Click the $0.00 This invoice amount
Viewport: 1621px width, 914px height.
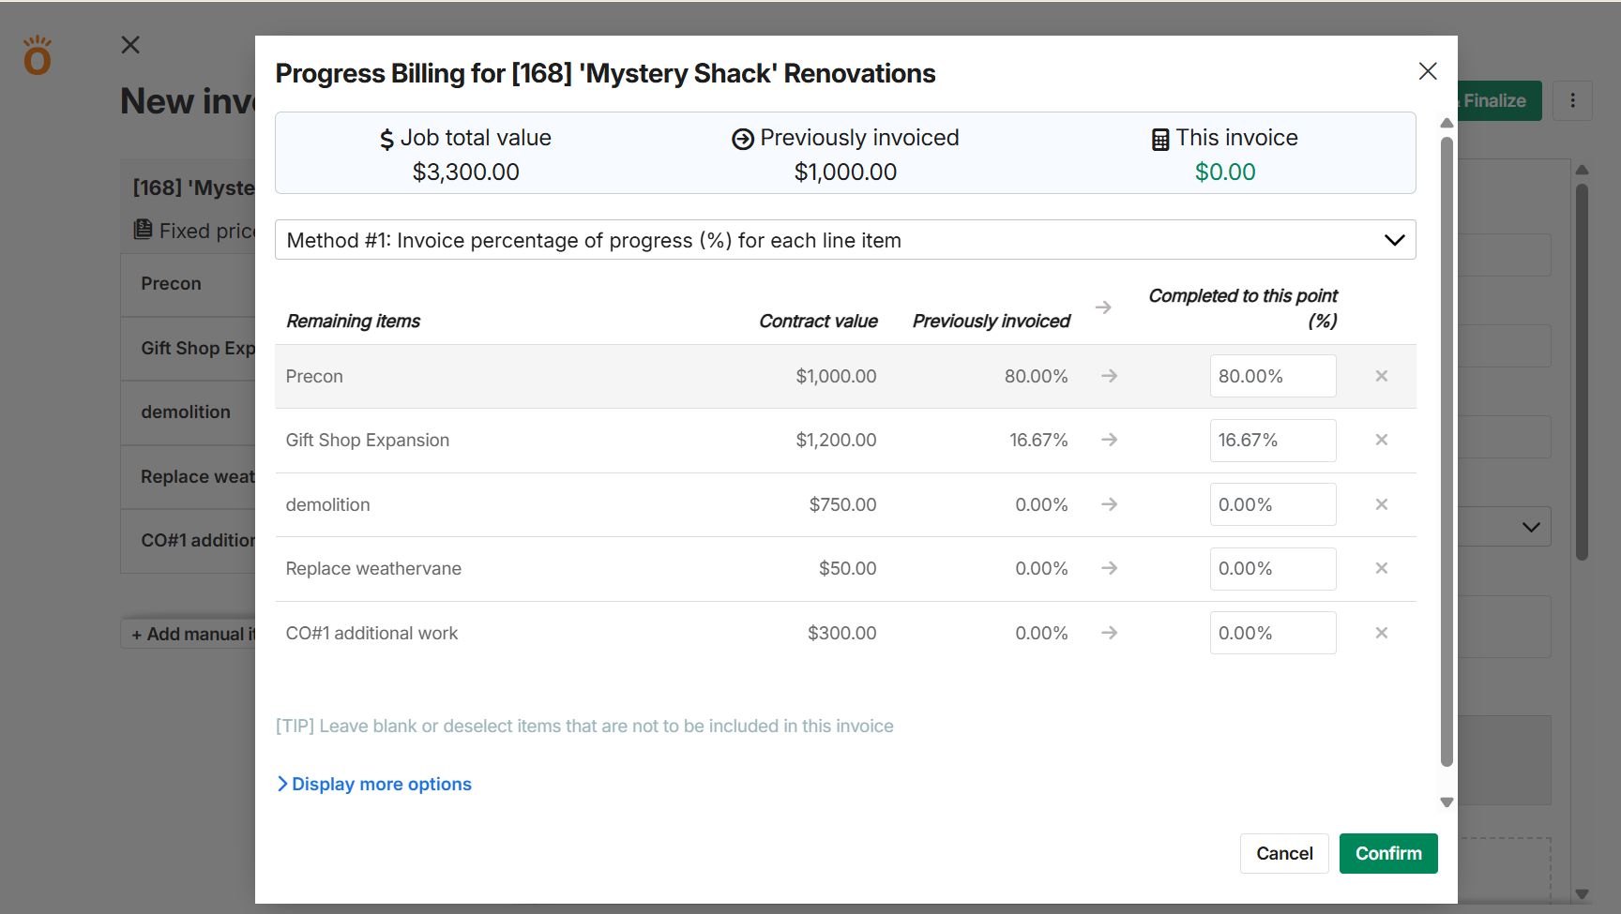point(1225,172)
